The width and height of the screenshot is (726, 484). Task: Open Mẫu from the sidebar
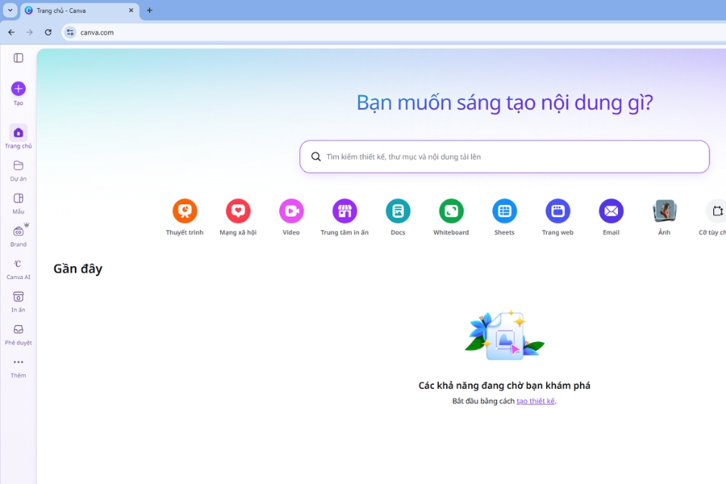click(x=17, y=200)
